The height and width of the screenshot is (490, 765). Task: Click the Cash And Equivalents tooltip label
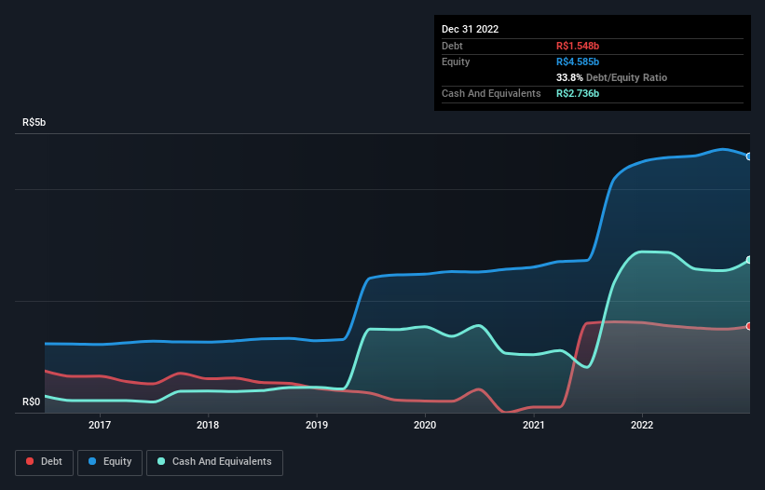(491, 93)
